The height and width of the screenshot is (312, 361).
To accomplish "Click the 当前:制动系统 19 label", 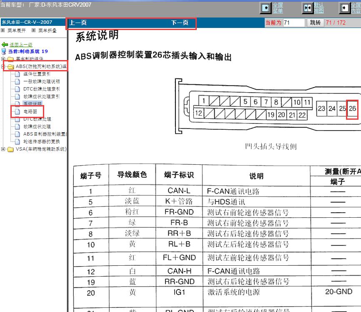I will click(28, 51).
